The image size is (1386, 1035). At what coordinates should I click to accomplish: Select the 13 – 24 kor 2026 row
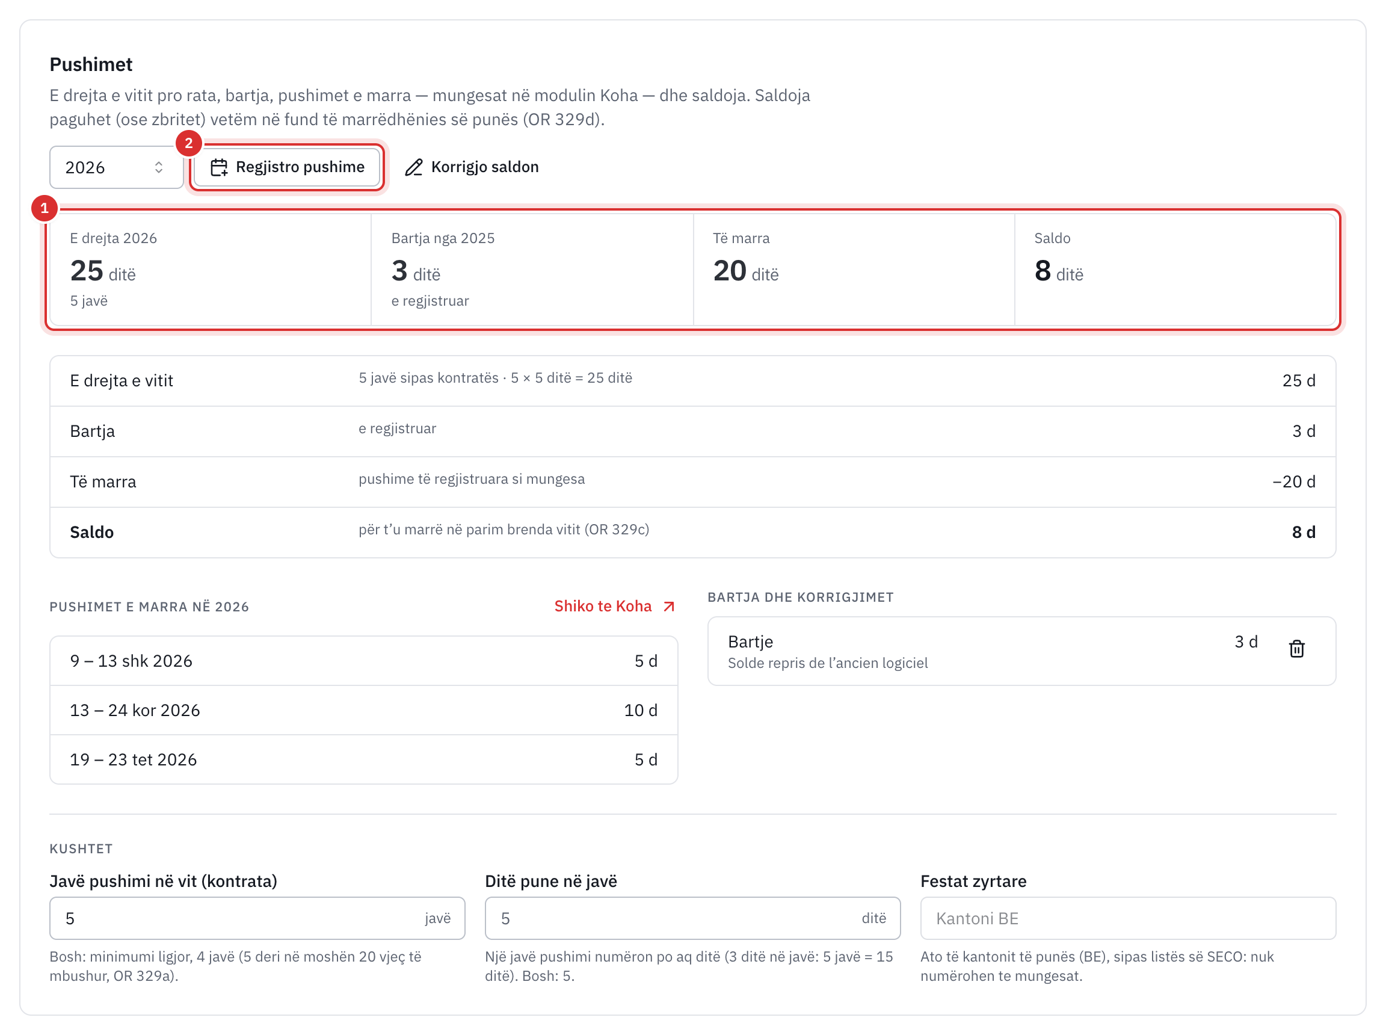click(363, 710)
